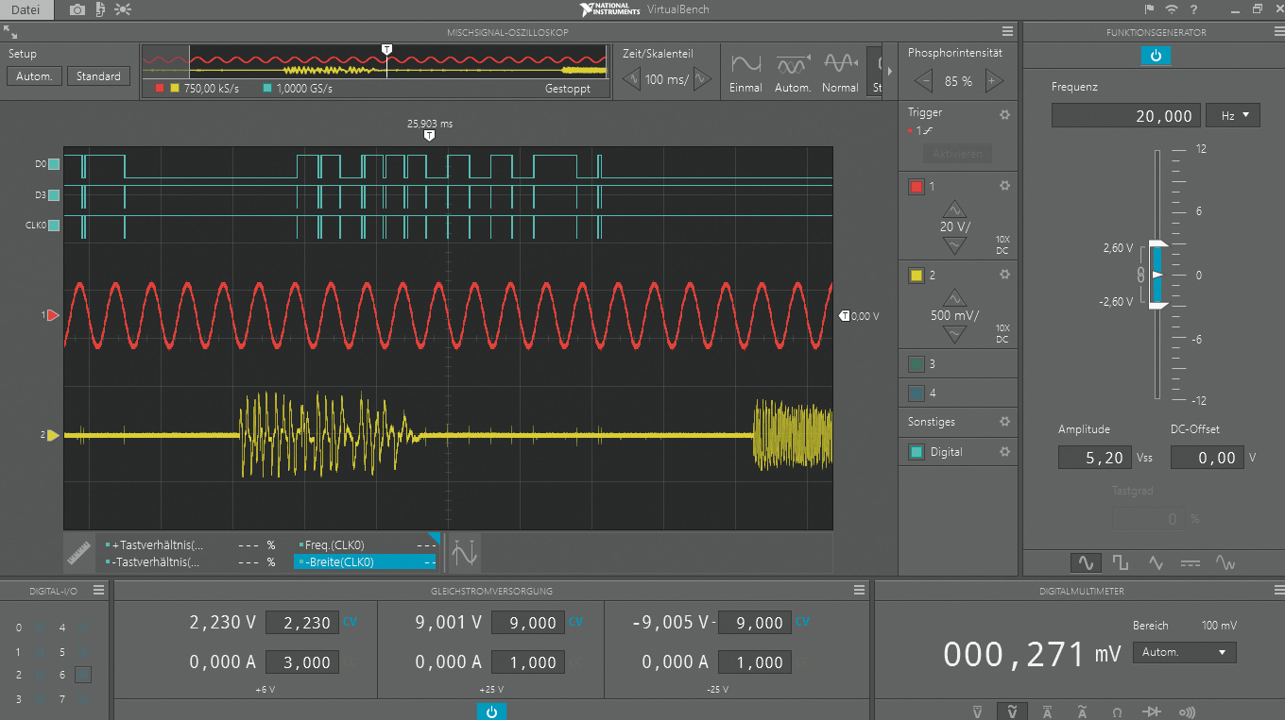Open the frequency unit Hz dropdown

pyautogui.click(x=1232, y=116)
